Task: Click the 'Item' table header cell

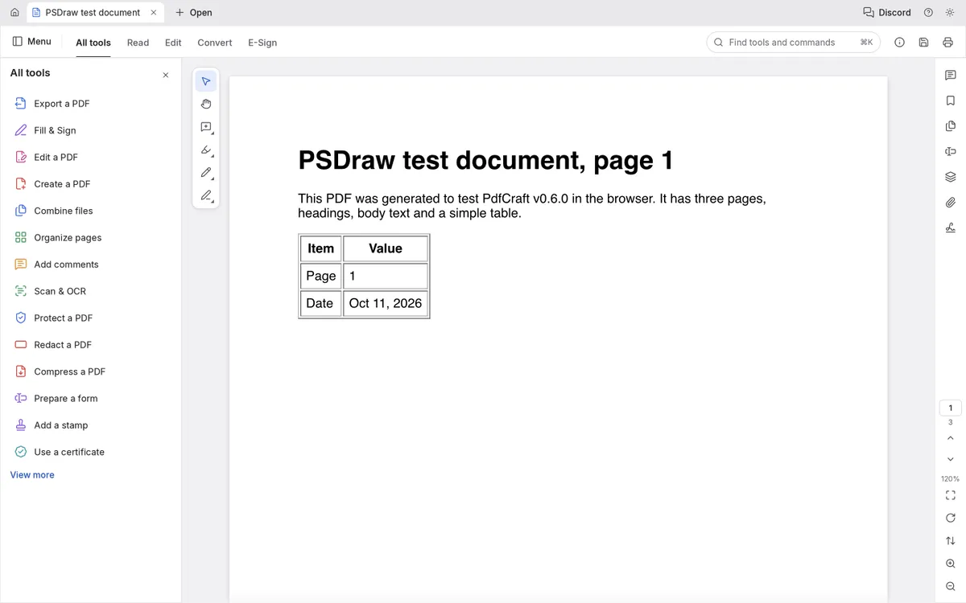Action: coord(320,248)
